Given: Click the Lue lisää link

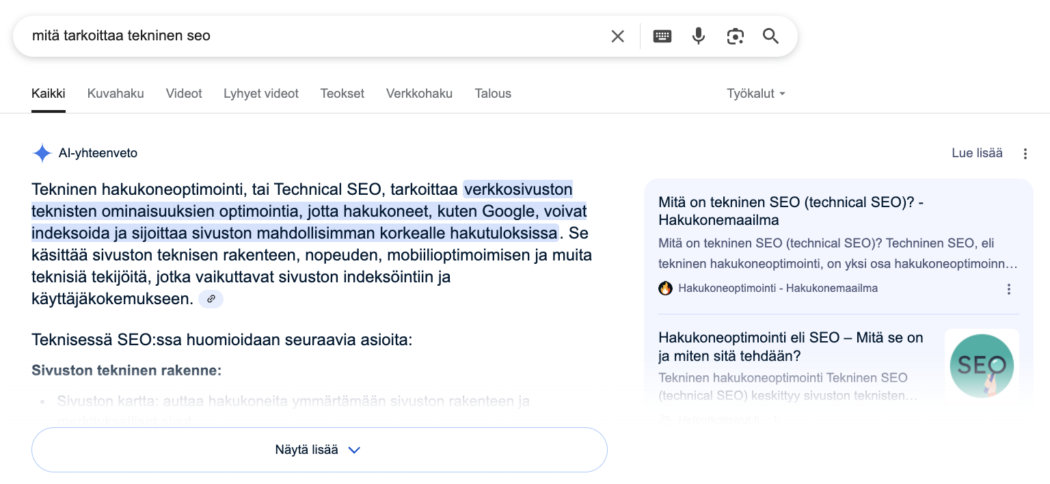Looking at the screenshot, I should [x=976, y=153].
